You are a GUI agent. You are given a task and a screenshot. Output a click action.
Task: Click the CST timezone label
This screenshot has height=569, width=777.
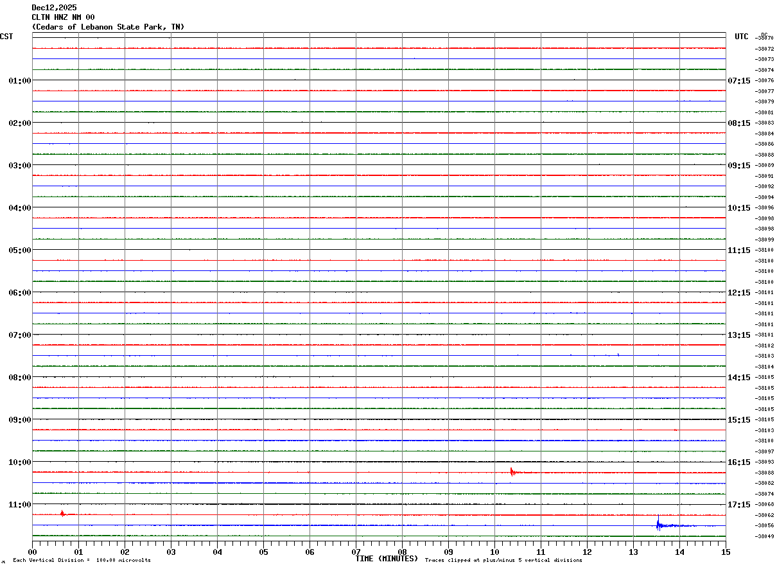(x=6, y=37)
